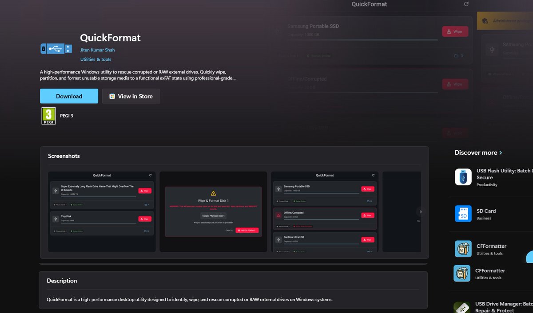Click the SD Card app icon
Viewport: 533px width, 313px height.
(463, 214)
